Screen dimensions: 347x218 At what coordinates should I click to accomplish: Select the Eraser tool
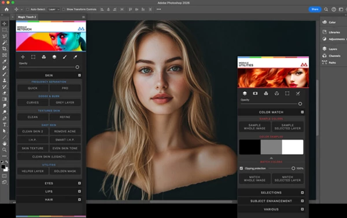tap(4, 93)
